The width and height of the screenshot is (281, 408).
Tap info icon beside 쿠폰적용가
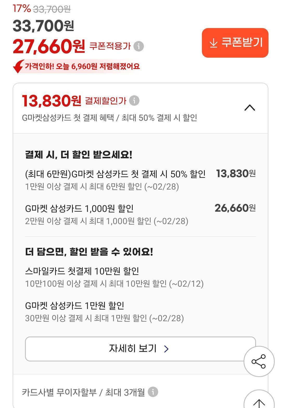pos(139,46)
